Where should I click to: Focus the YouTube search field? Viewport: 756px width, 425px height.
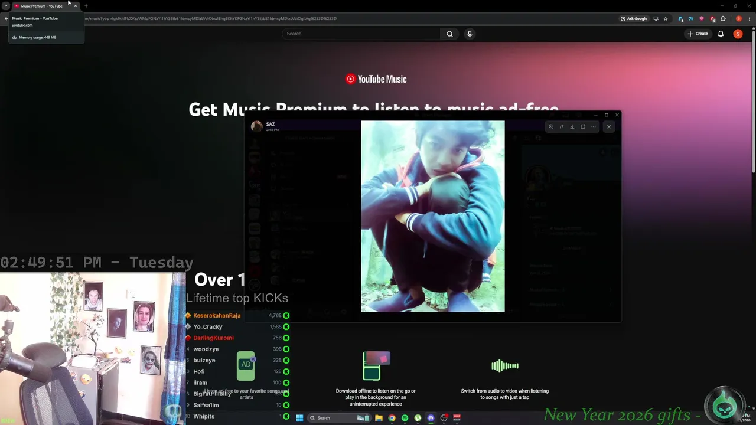[x=361, y=34]
